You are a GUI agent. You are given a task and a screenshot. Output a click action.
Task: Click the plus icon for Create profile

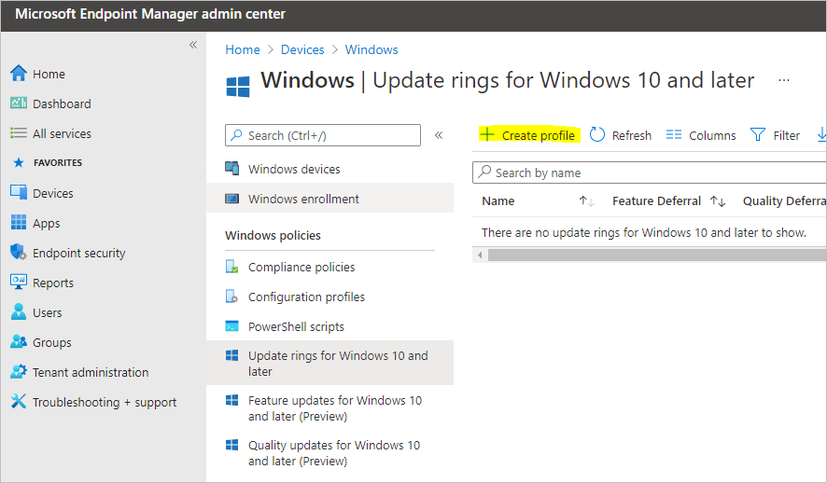(487, 134)
